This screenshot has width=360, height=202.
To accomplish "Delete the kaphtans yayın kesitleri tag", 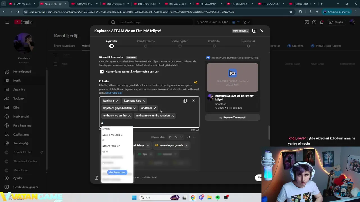I will tap(134, 108).
